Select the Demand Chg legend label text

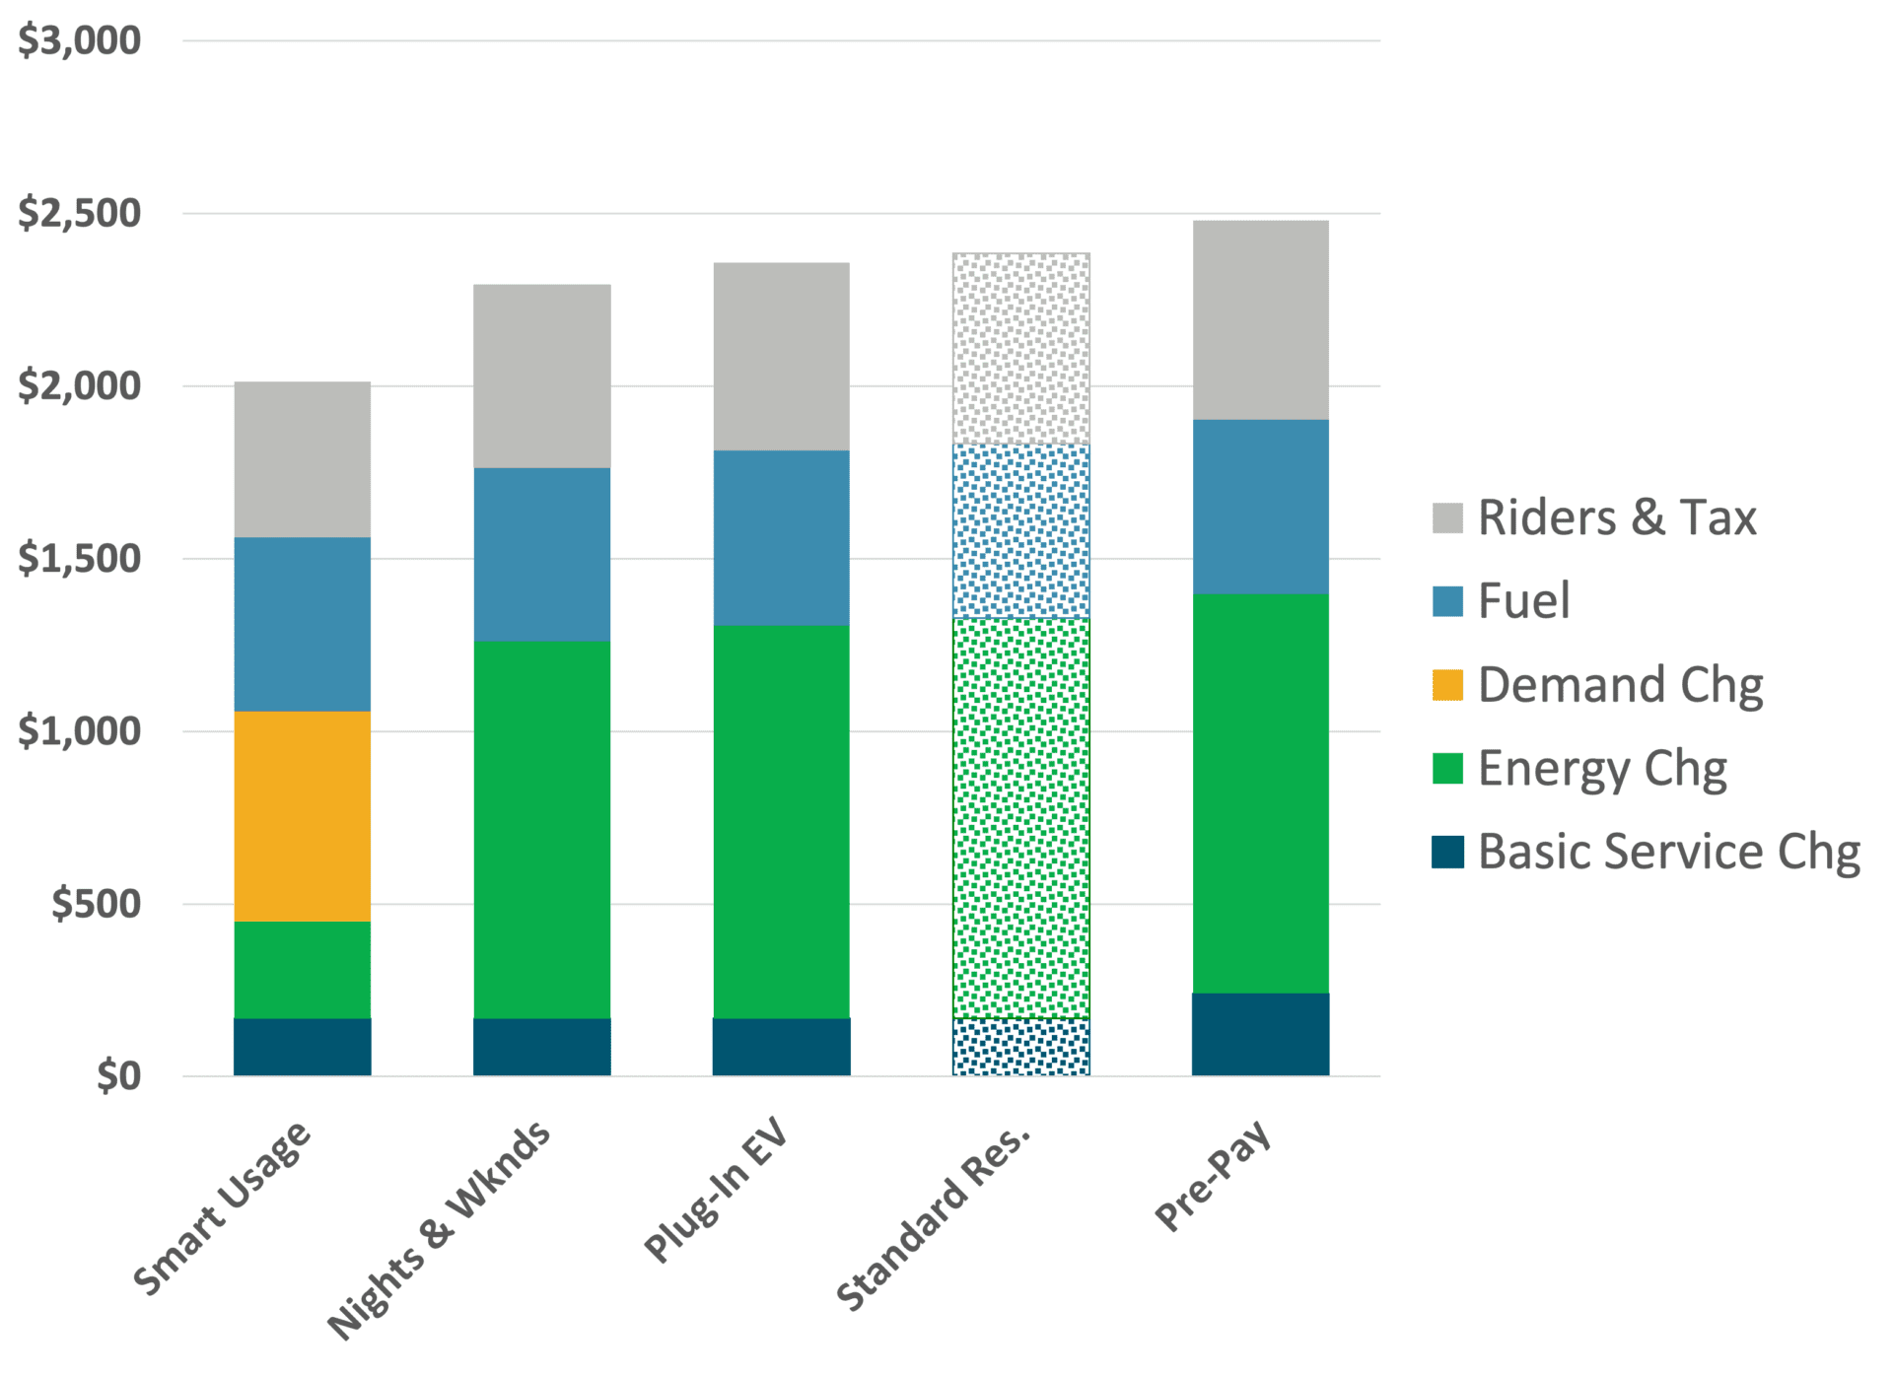pyautogui.click(x=1620, y=685)
